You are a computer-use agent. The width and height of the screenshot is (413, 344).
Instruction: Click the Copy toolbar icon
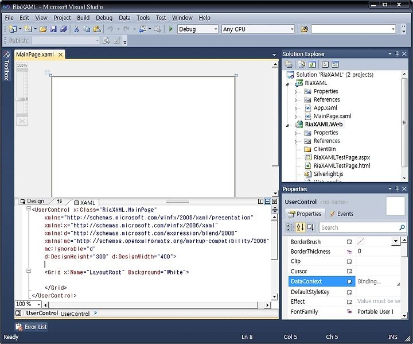pyautogui.click(x=87, y=29)
